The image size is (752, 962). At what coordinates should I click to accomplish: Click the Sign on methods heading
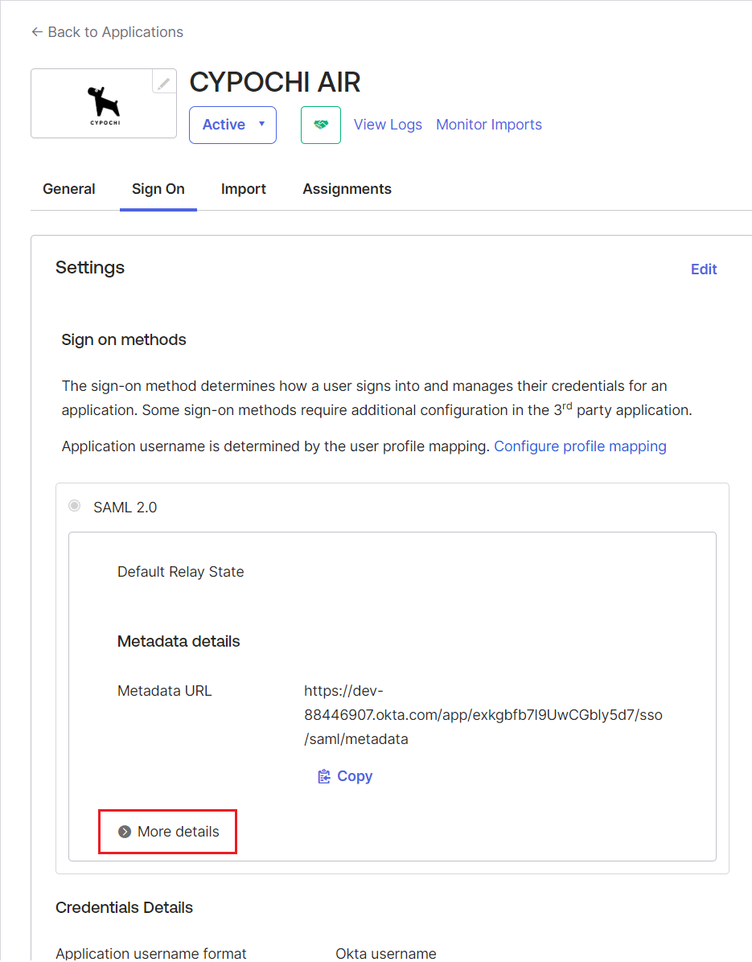pyautogui.click(x=124, y=340)
